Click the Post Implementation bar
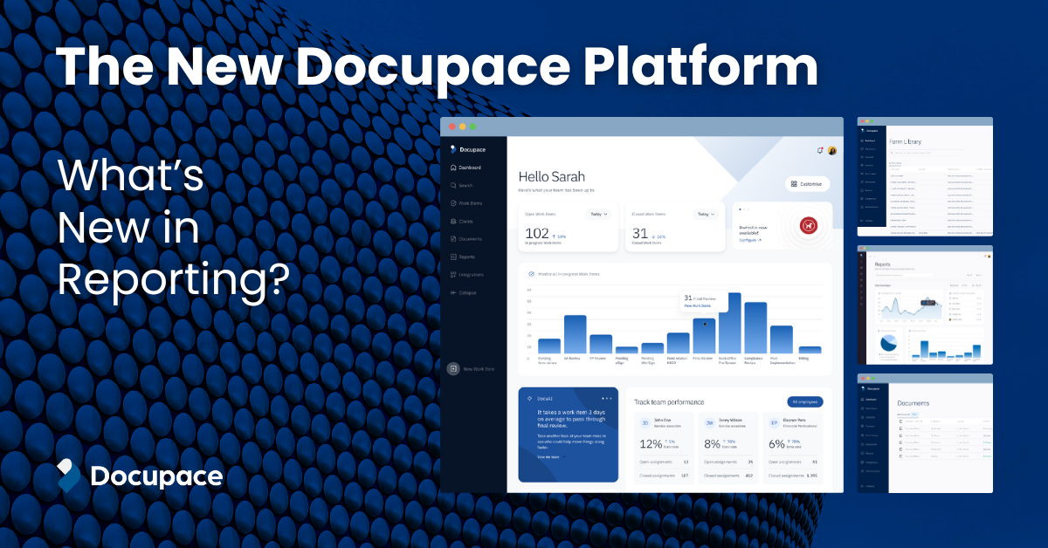 tap(782, 339)
